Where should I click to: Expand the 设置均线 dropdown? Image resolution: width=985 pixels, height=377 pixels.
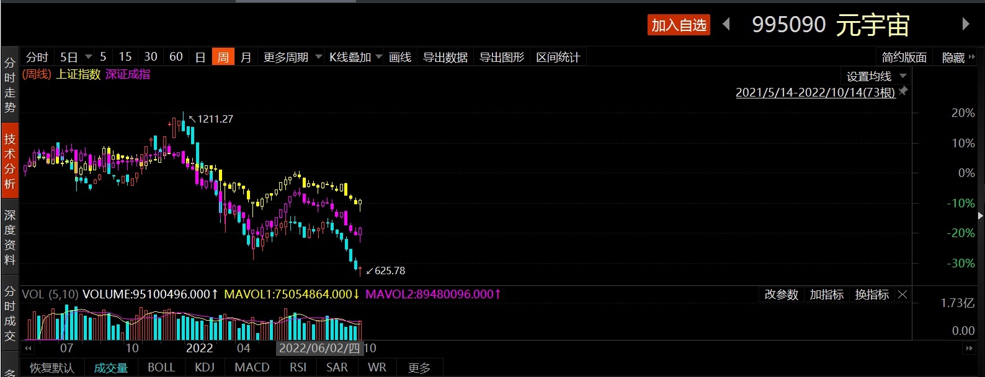tap(876, 76)
